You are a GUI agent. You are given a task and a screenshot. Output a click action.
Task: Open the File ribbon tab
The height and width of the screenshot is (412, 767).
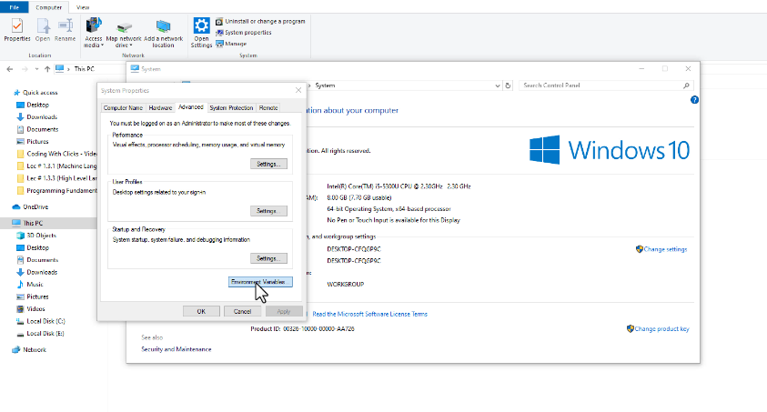(15, 7)
